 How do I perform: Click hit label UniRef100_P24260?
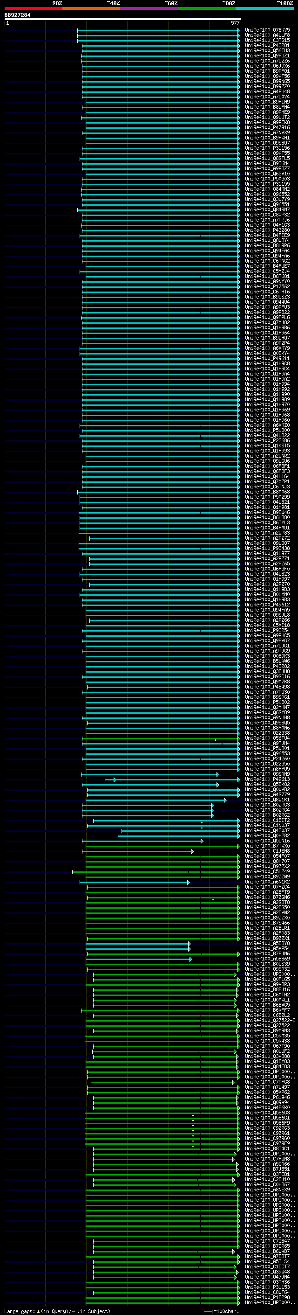click(x=267, y=758)
